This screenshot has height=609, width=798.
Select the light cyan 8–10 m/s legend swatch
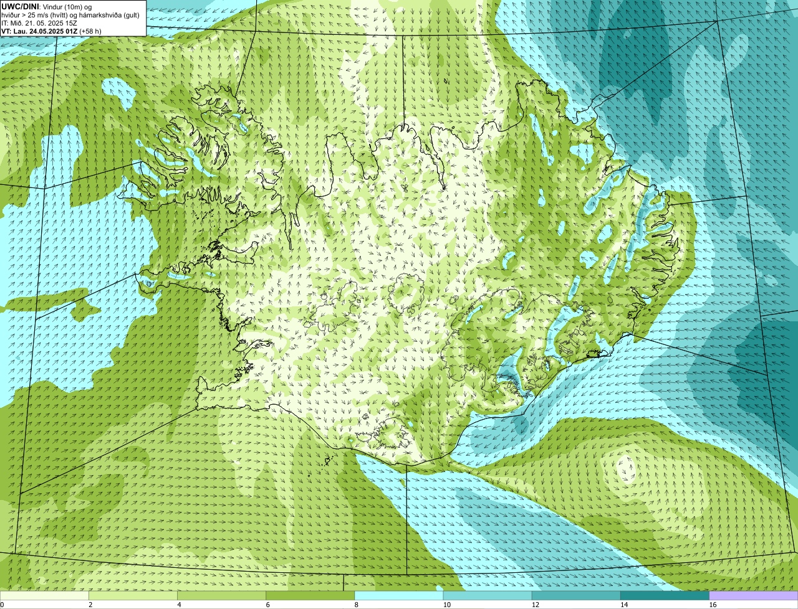coord(399,596)
